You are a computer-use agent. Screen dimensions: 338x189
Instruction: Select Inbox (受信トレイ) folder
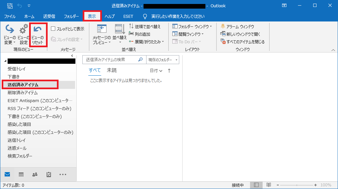[x=17, y=69]
